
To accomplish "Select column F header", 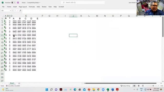I will point(42,16).
